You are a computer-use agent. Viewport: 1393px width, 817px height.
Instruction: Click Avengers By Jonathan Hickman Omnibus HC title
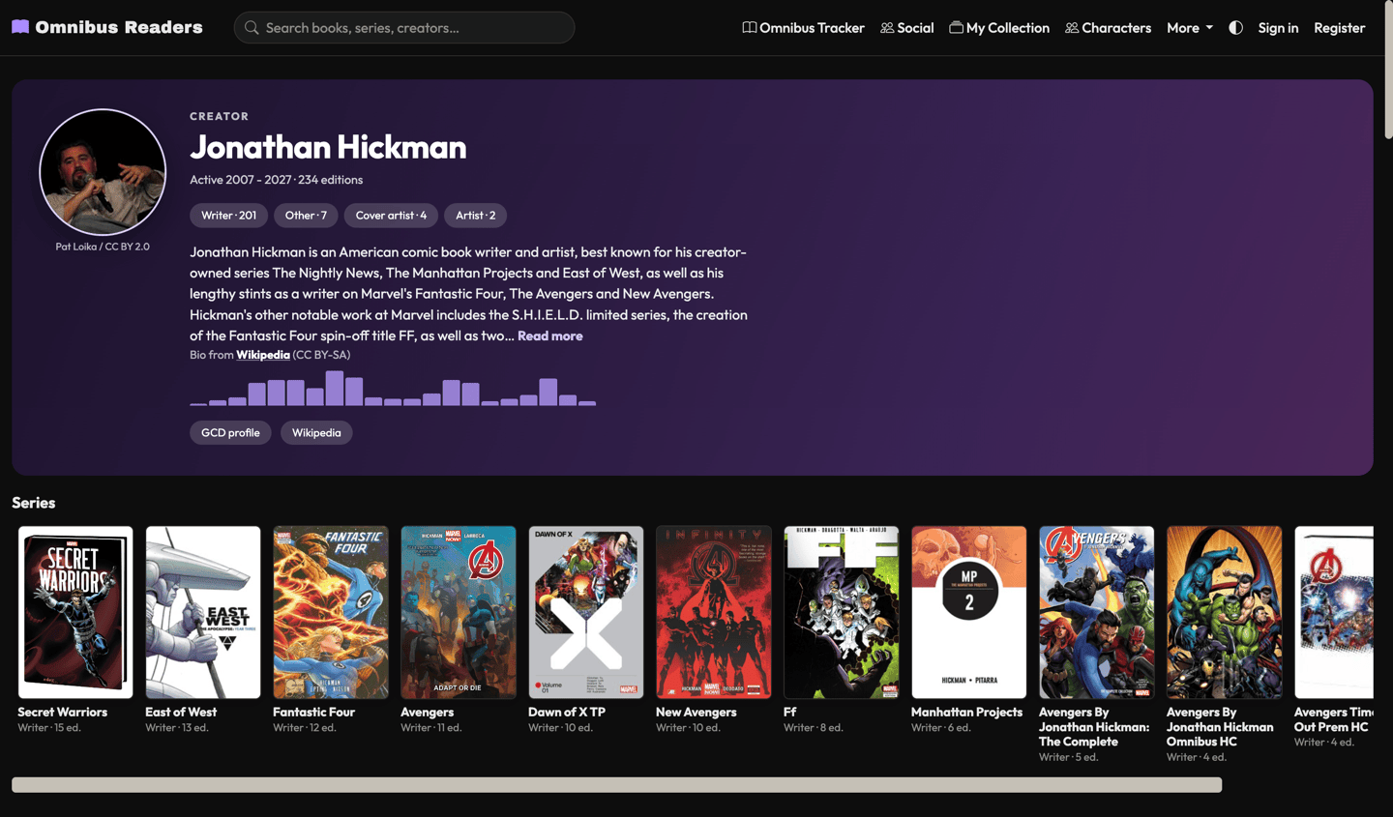tap(1220, 727)
